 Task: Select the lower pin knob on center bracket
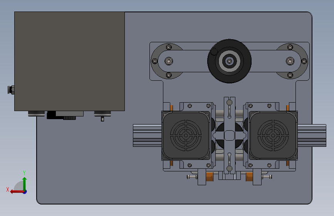pos(230,169)
